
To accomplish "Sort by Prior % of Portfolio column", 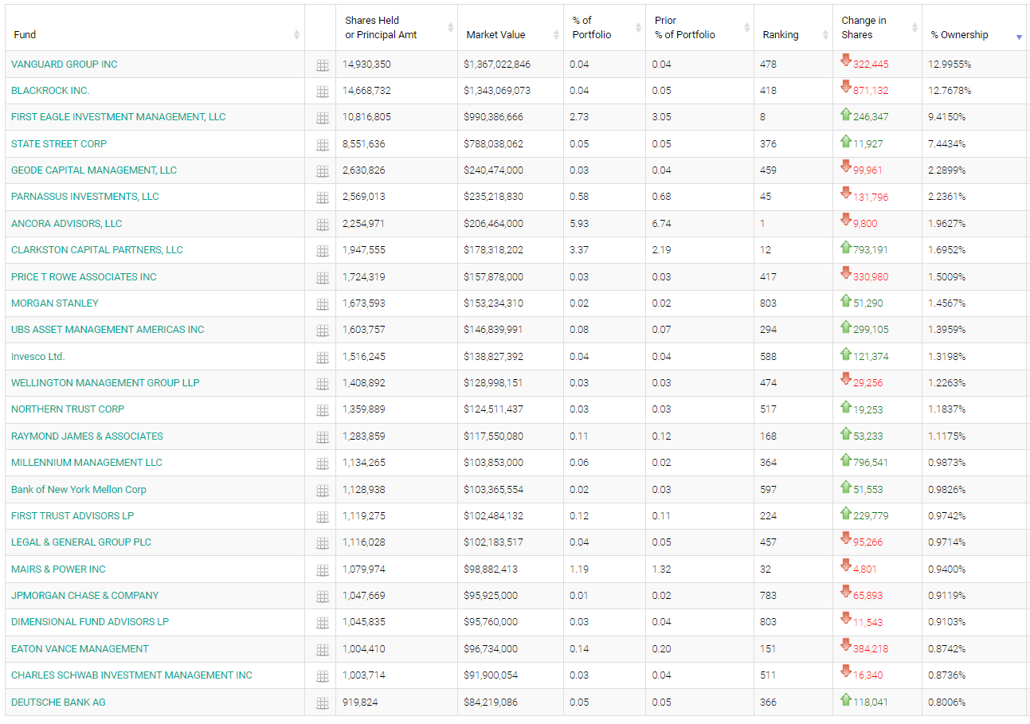I will 699,28.
